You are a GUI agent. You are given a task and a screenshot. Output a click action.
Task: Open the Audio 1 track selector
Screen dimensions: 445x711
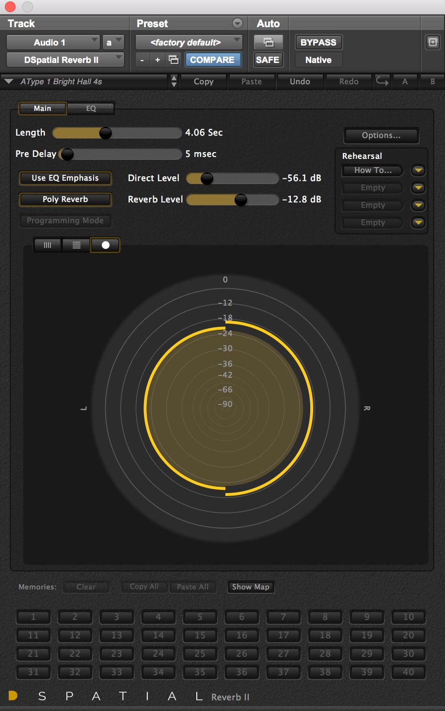(53, 43)
